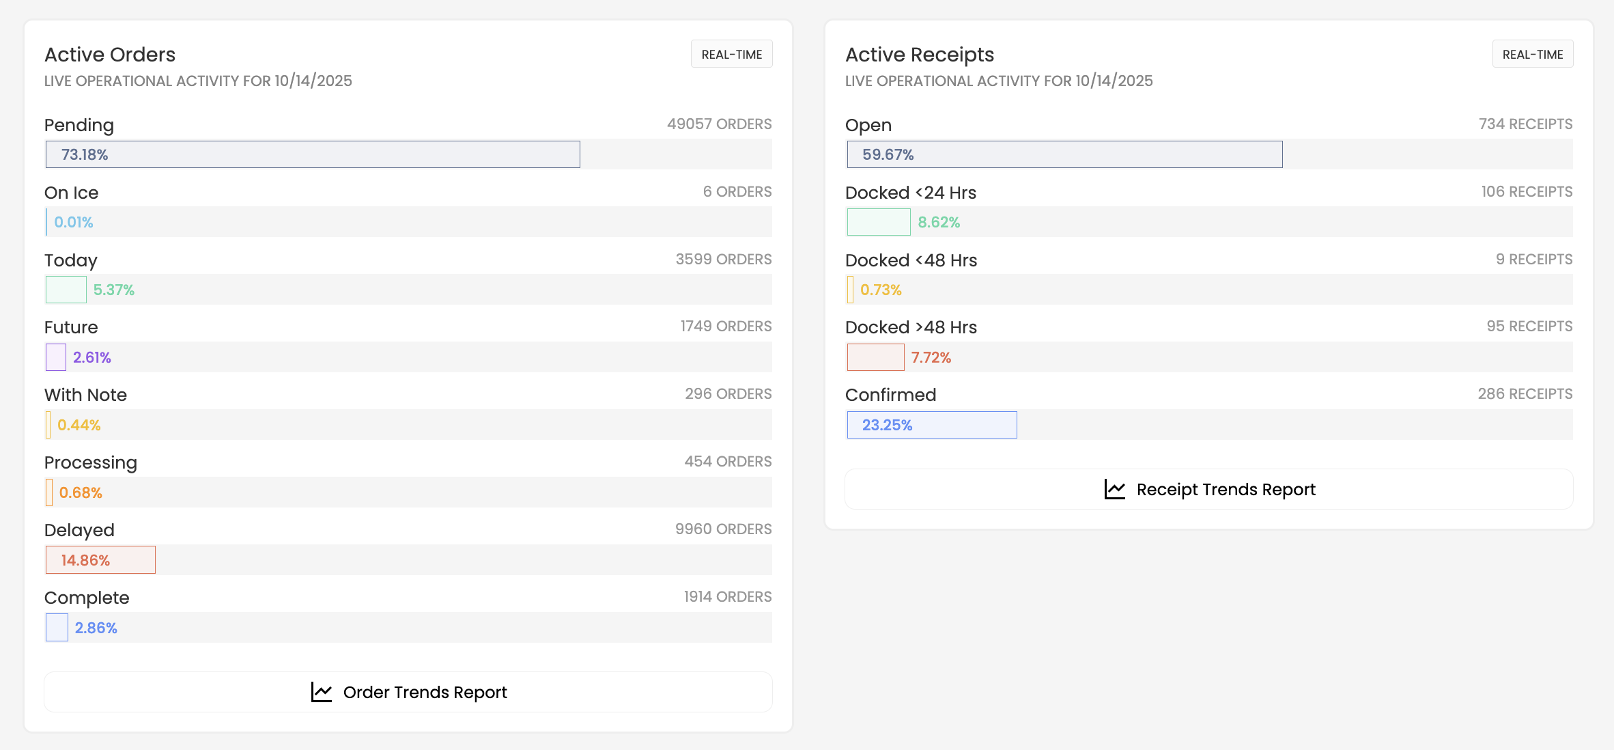Viewport: 1614px width, 750px height.
Task: Click the Complete 2.86% blue swatch
Action: point(57,628)
